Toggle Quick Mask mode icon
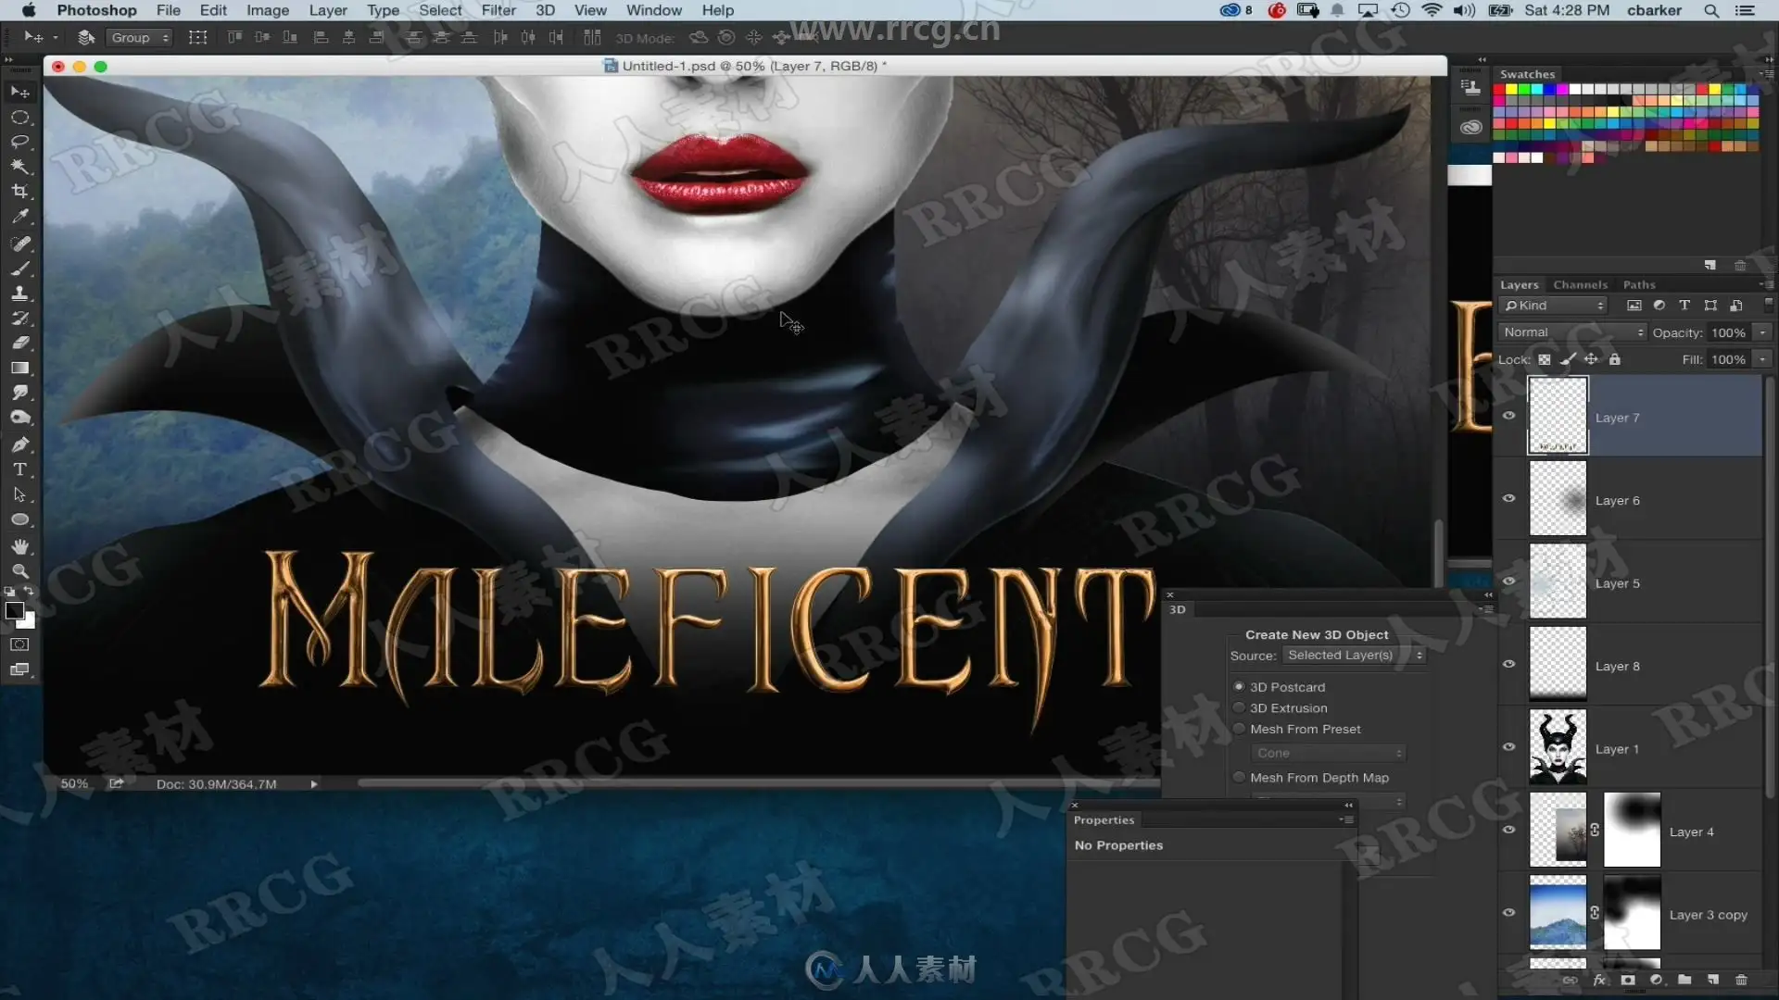 [19, 644]
